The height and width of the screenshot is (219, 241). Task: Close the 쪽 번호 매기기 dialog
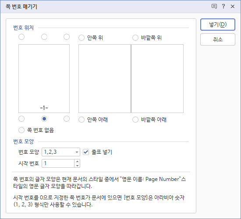tap(233, 6)
